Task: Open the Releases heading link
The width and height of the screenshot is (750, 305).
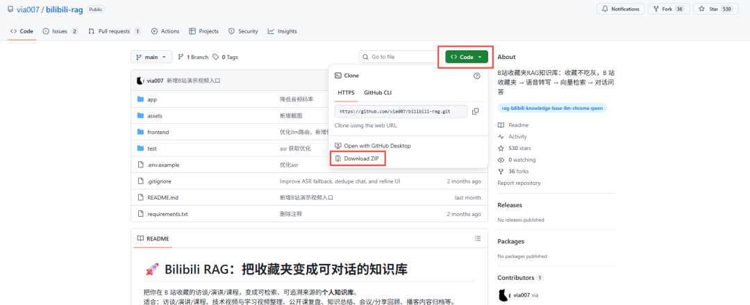Action: [510, 205]
